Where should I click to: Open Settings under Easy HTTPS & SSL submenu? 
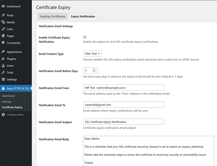click(x=7, y=102)
